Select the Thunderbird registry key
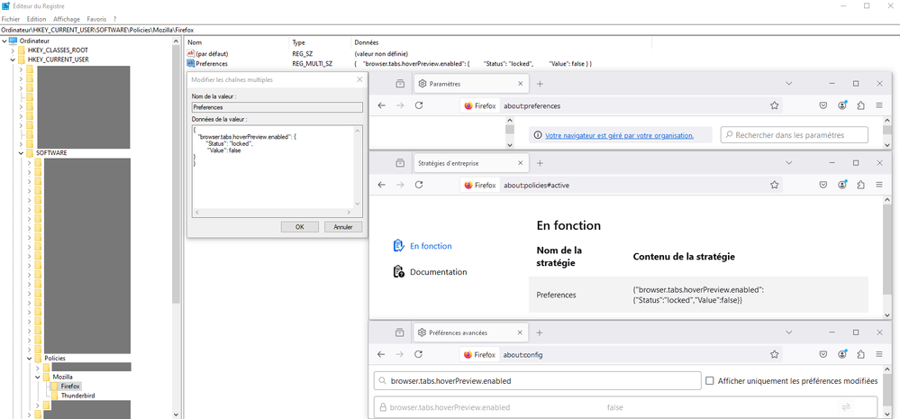Screen dimensions: 900x419 coord(77,396)
